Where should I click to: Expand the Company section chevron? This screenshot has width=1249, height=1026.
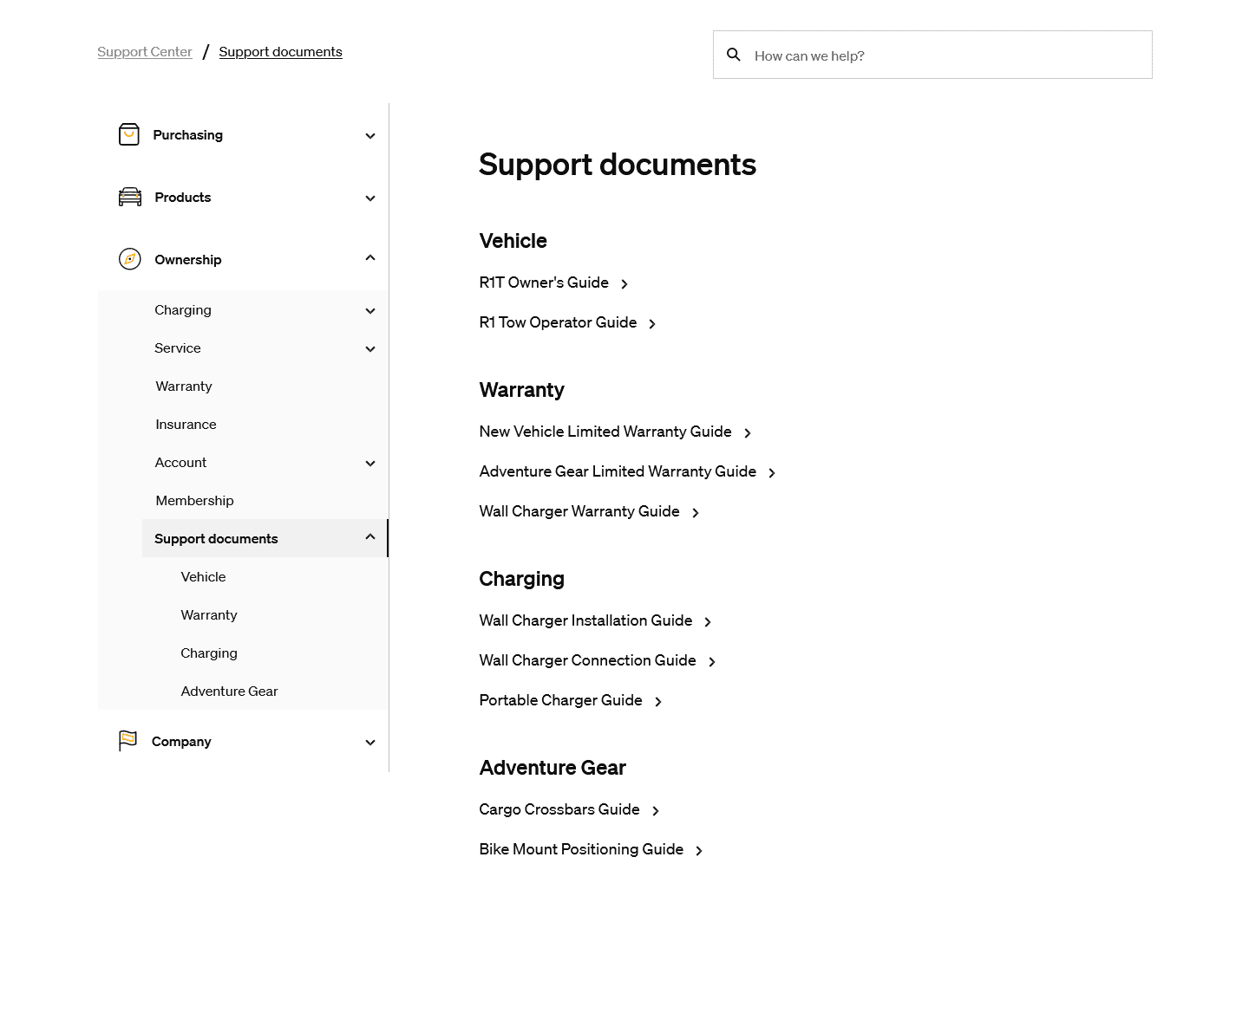pos(370,743)
